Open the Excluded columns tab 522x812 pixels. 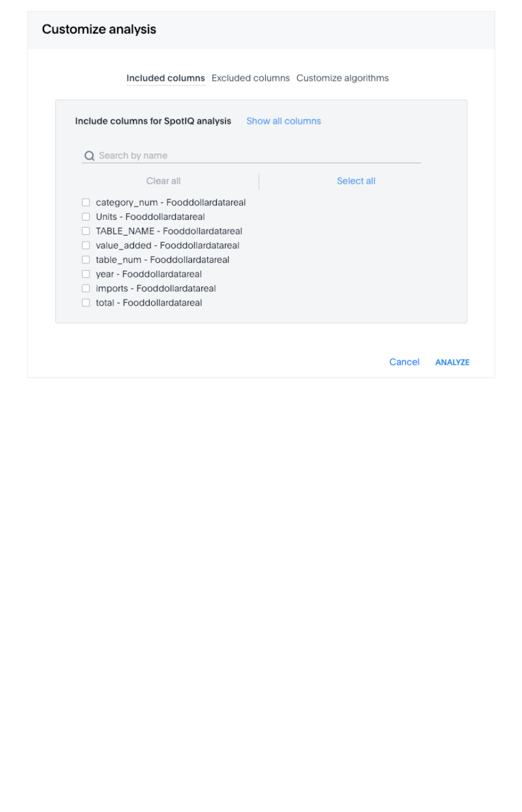pyautogui.click(x=251, y=78)
